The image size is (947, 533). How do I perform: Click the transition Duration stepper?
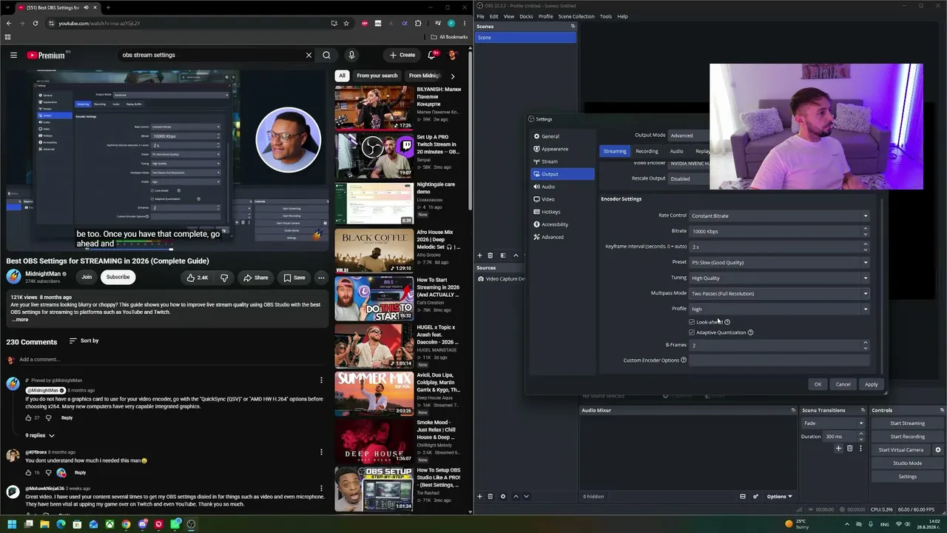[860, 437]
